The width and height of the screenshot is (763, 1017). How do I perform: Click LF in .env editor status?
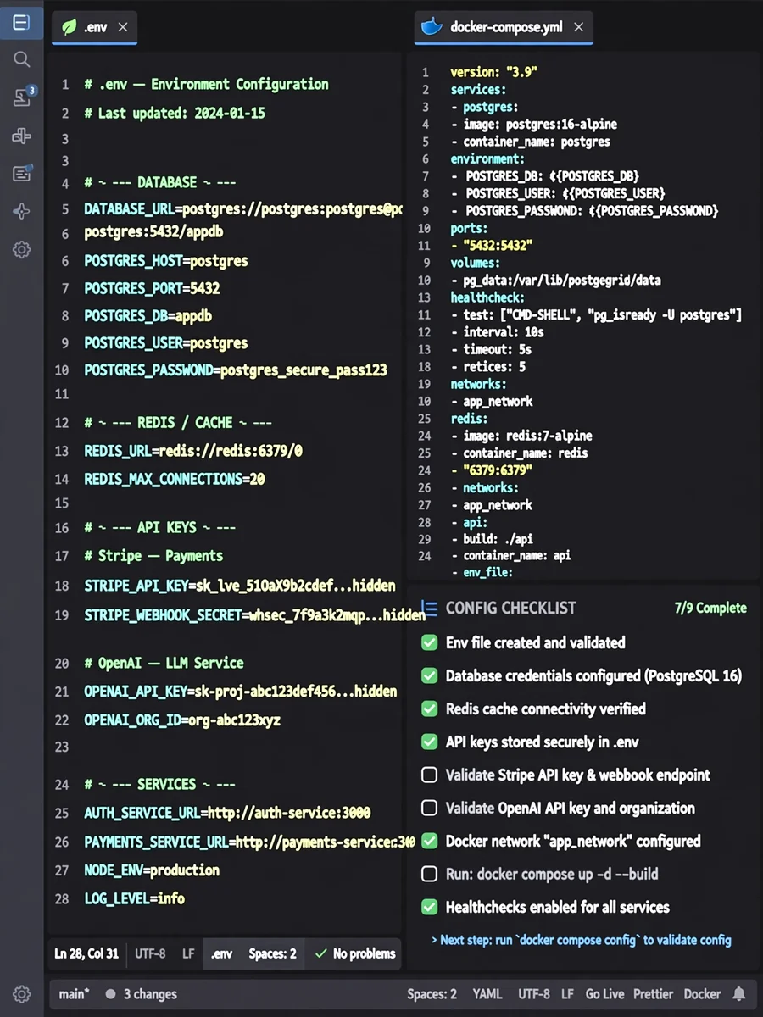(x=188, y=953)
